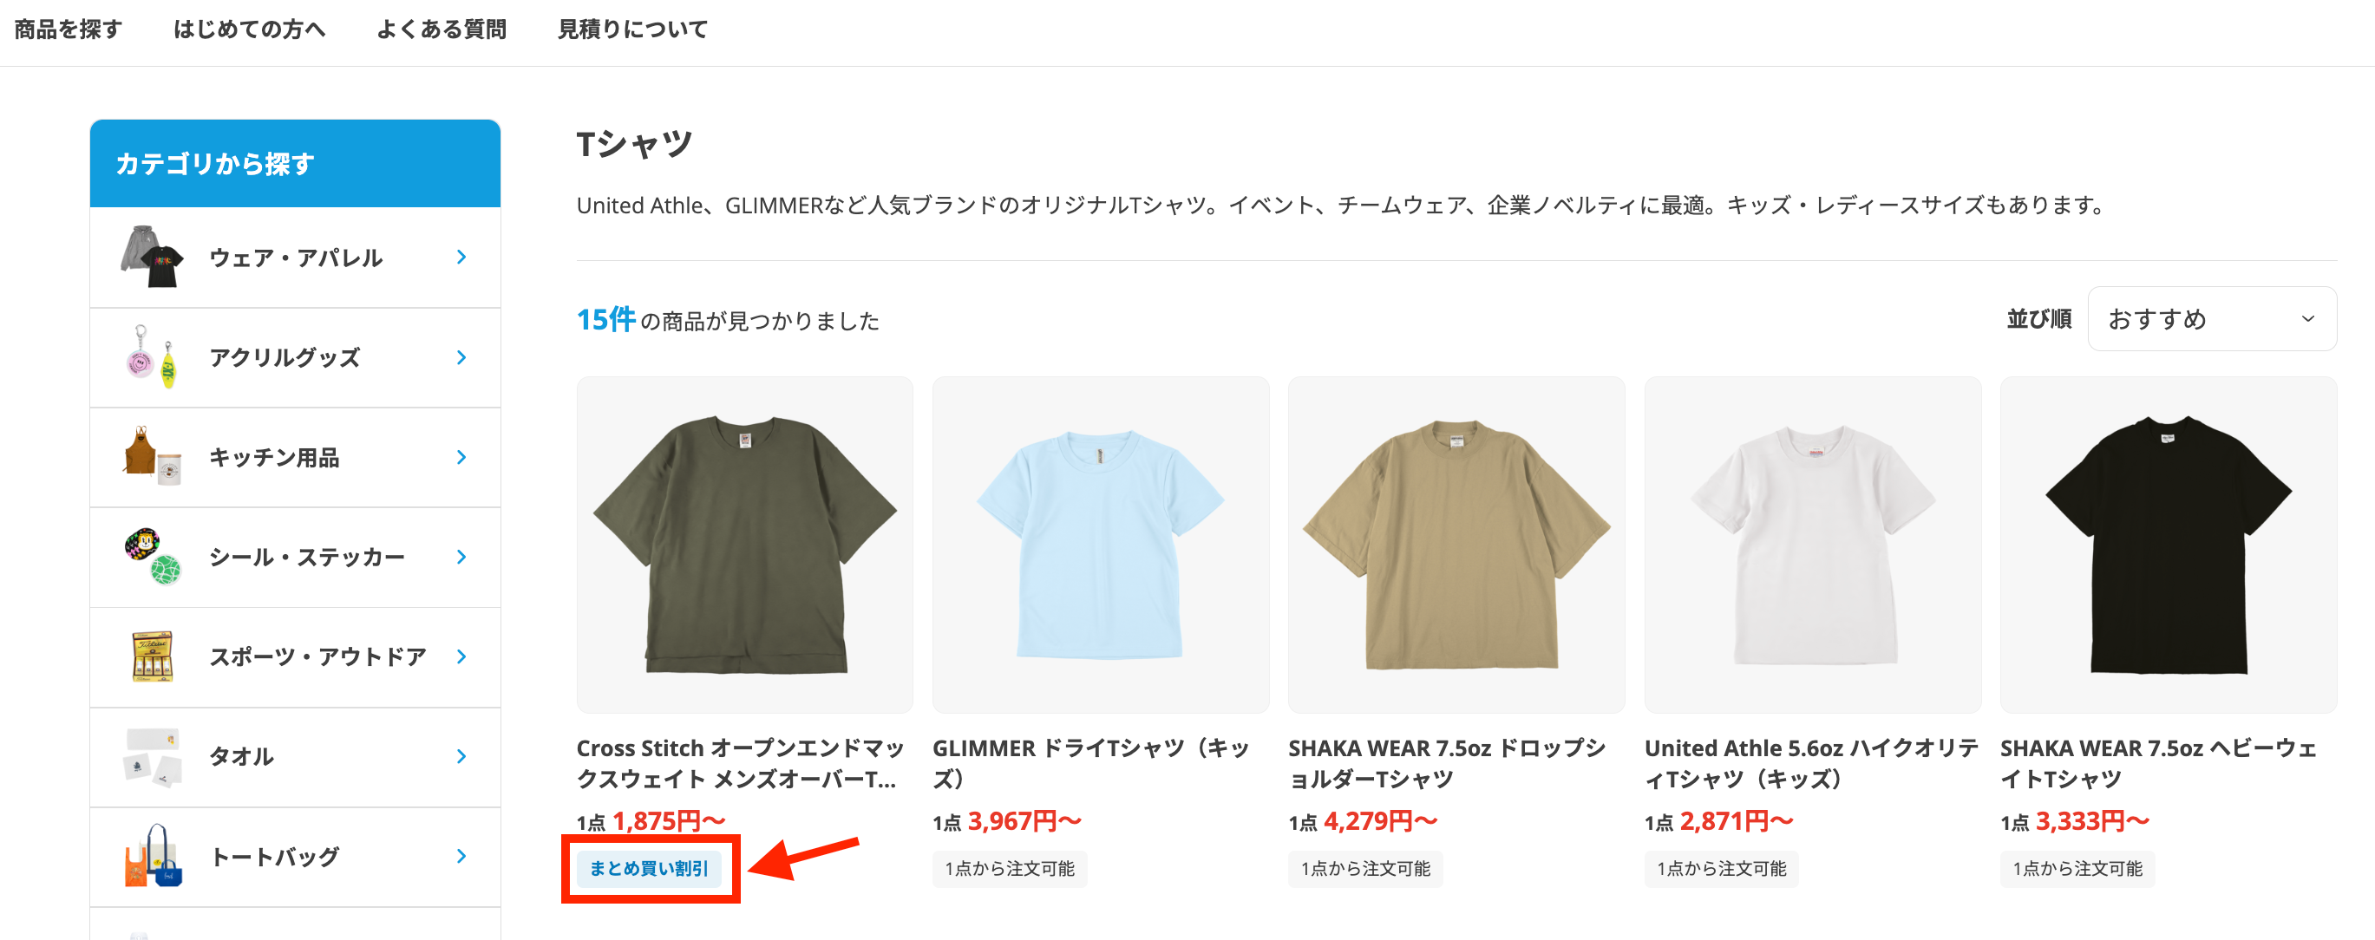Expand the ウェア・アパレル chevron arrow
Screen dimensions: 2375x940
[462, 258]
